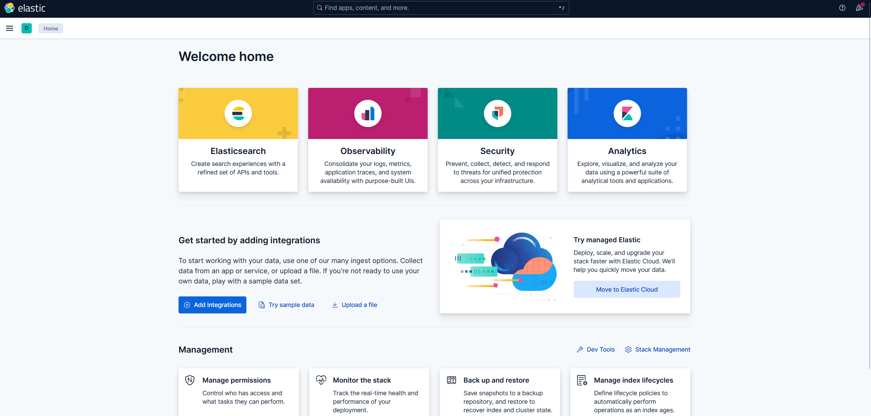871x416 pixels.
Task: Click the Elasticsearch logo icon
Action: point(238,113)
